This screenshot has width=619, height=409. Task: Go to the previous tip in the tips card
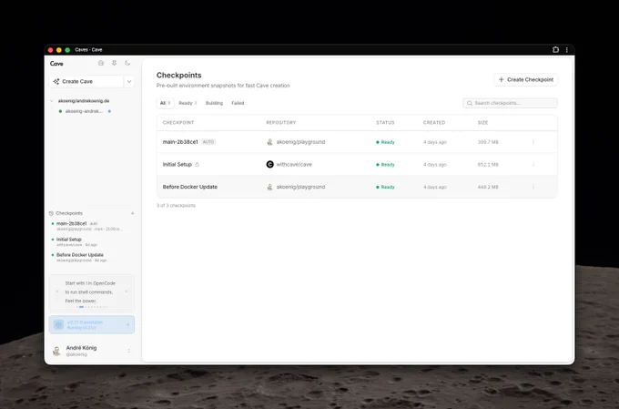click(56, 292)
